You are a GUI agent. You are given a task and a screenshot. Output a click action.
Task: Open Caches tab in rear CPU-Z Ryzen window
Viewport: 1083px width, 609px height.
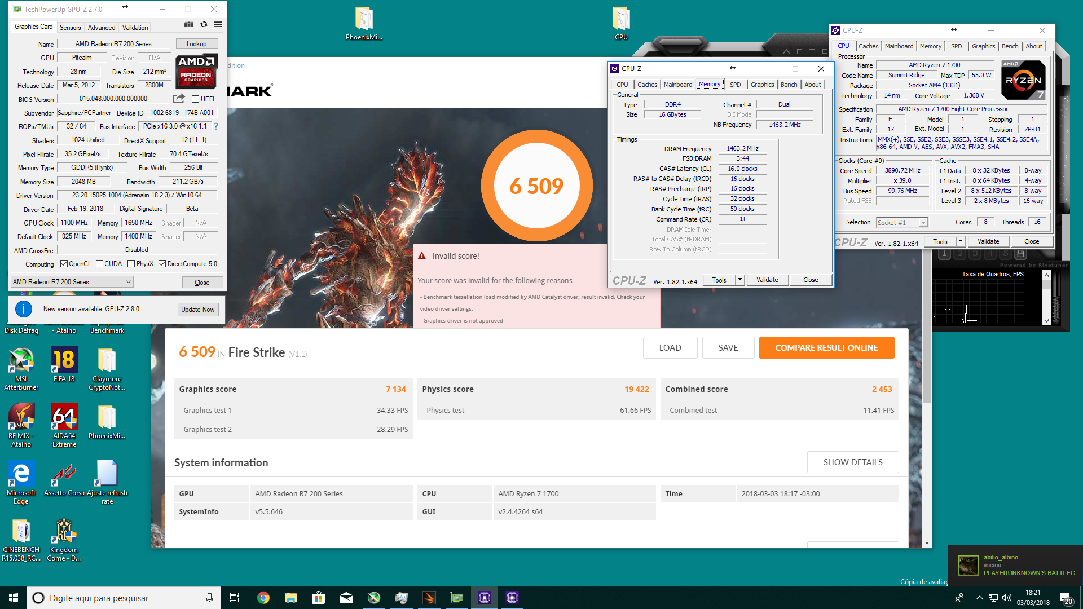click(868, 46)
